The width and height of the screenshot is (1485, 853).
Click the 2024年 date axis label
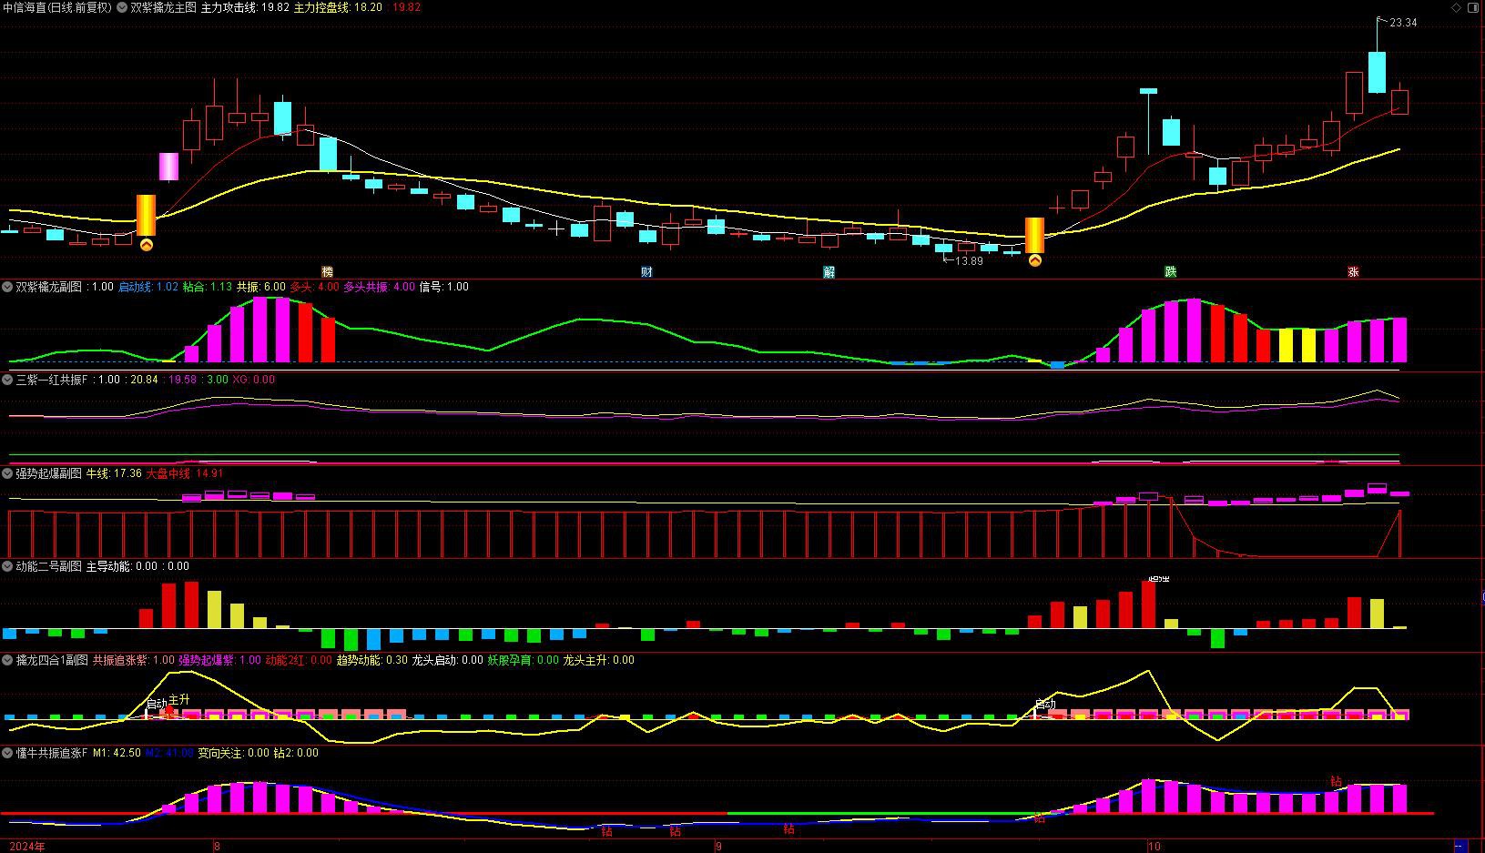tap(27, 846)
